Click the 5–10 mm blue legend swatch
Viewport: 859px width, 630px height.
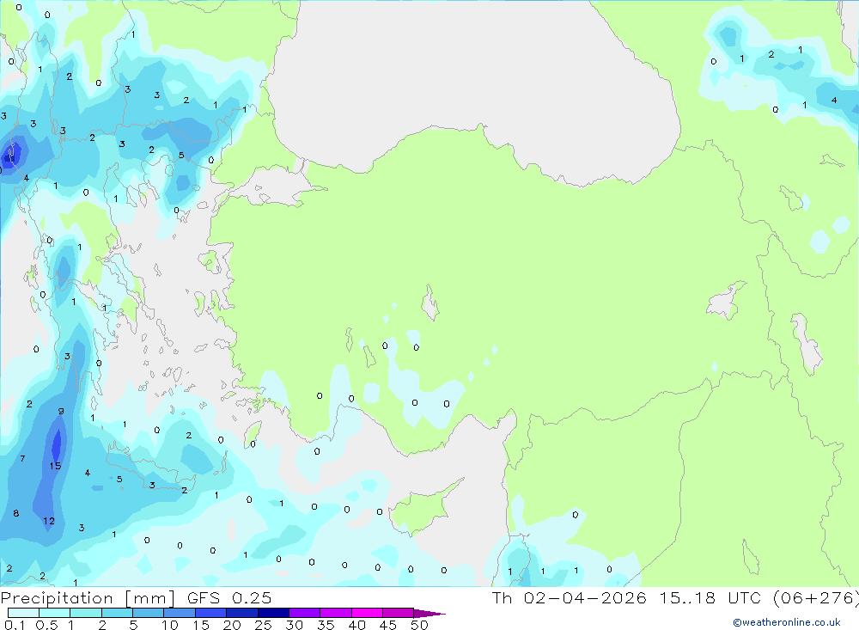[x=148, y=613]
